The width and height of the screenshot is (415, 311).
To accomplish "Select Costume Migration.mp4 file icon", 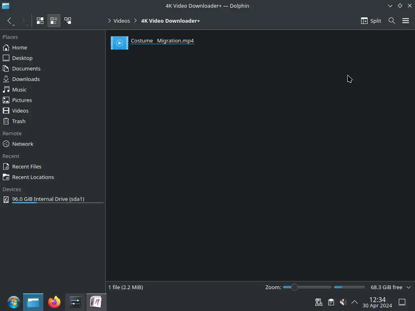I will coord(120,43).
